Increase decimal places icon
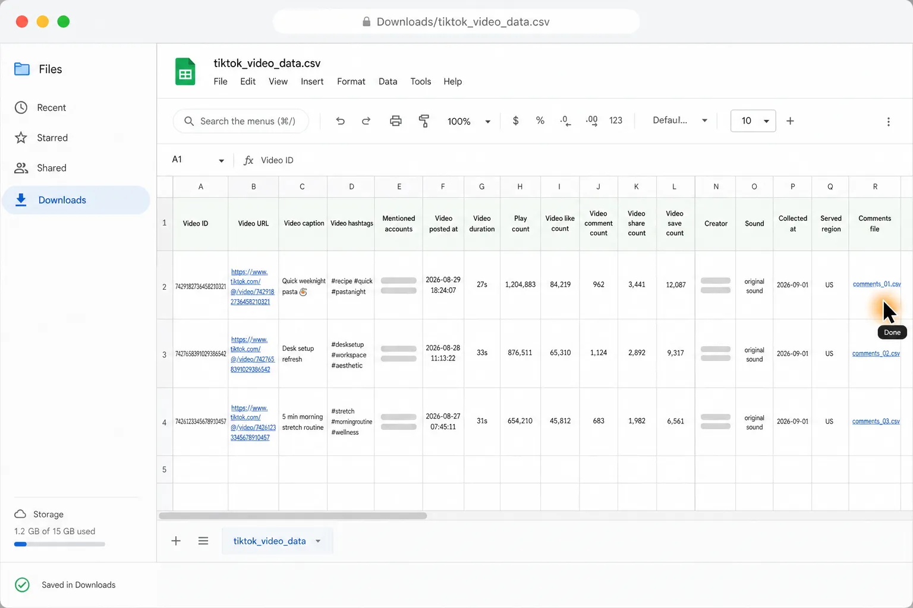Screen dimensions: 913x608 tap(591, 121)
